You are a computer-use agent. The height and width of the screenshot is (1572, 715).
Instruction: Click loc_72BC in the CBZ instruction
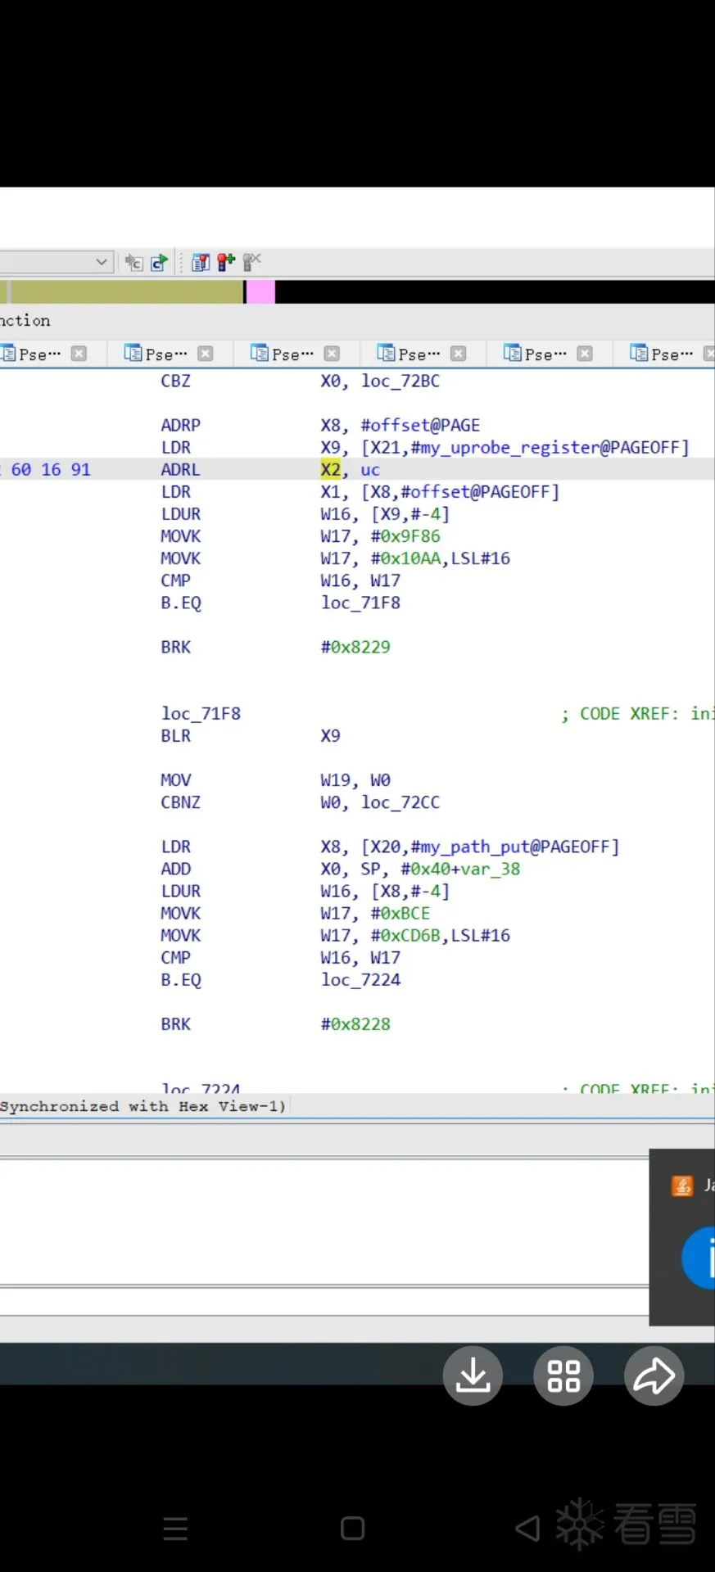coord(400,381)
